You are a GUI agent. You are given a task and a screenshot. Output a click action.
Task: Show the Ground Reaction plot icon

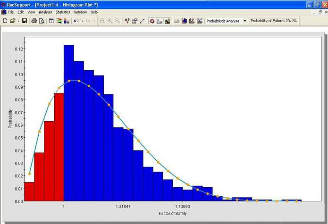pyautogui.click(x=160, y=21)
